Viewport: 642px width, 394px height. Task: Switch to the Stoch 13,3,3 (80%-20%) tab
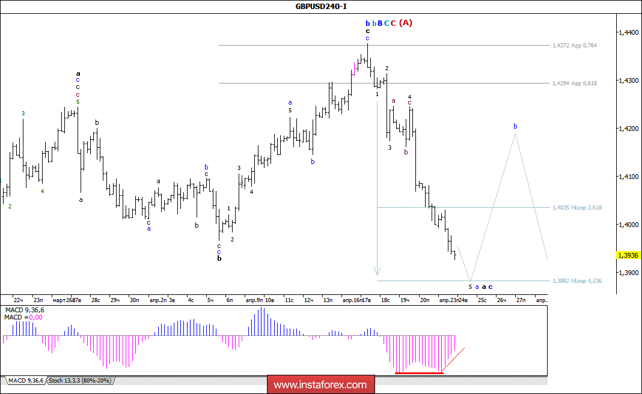(80, 381)
